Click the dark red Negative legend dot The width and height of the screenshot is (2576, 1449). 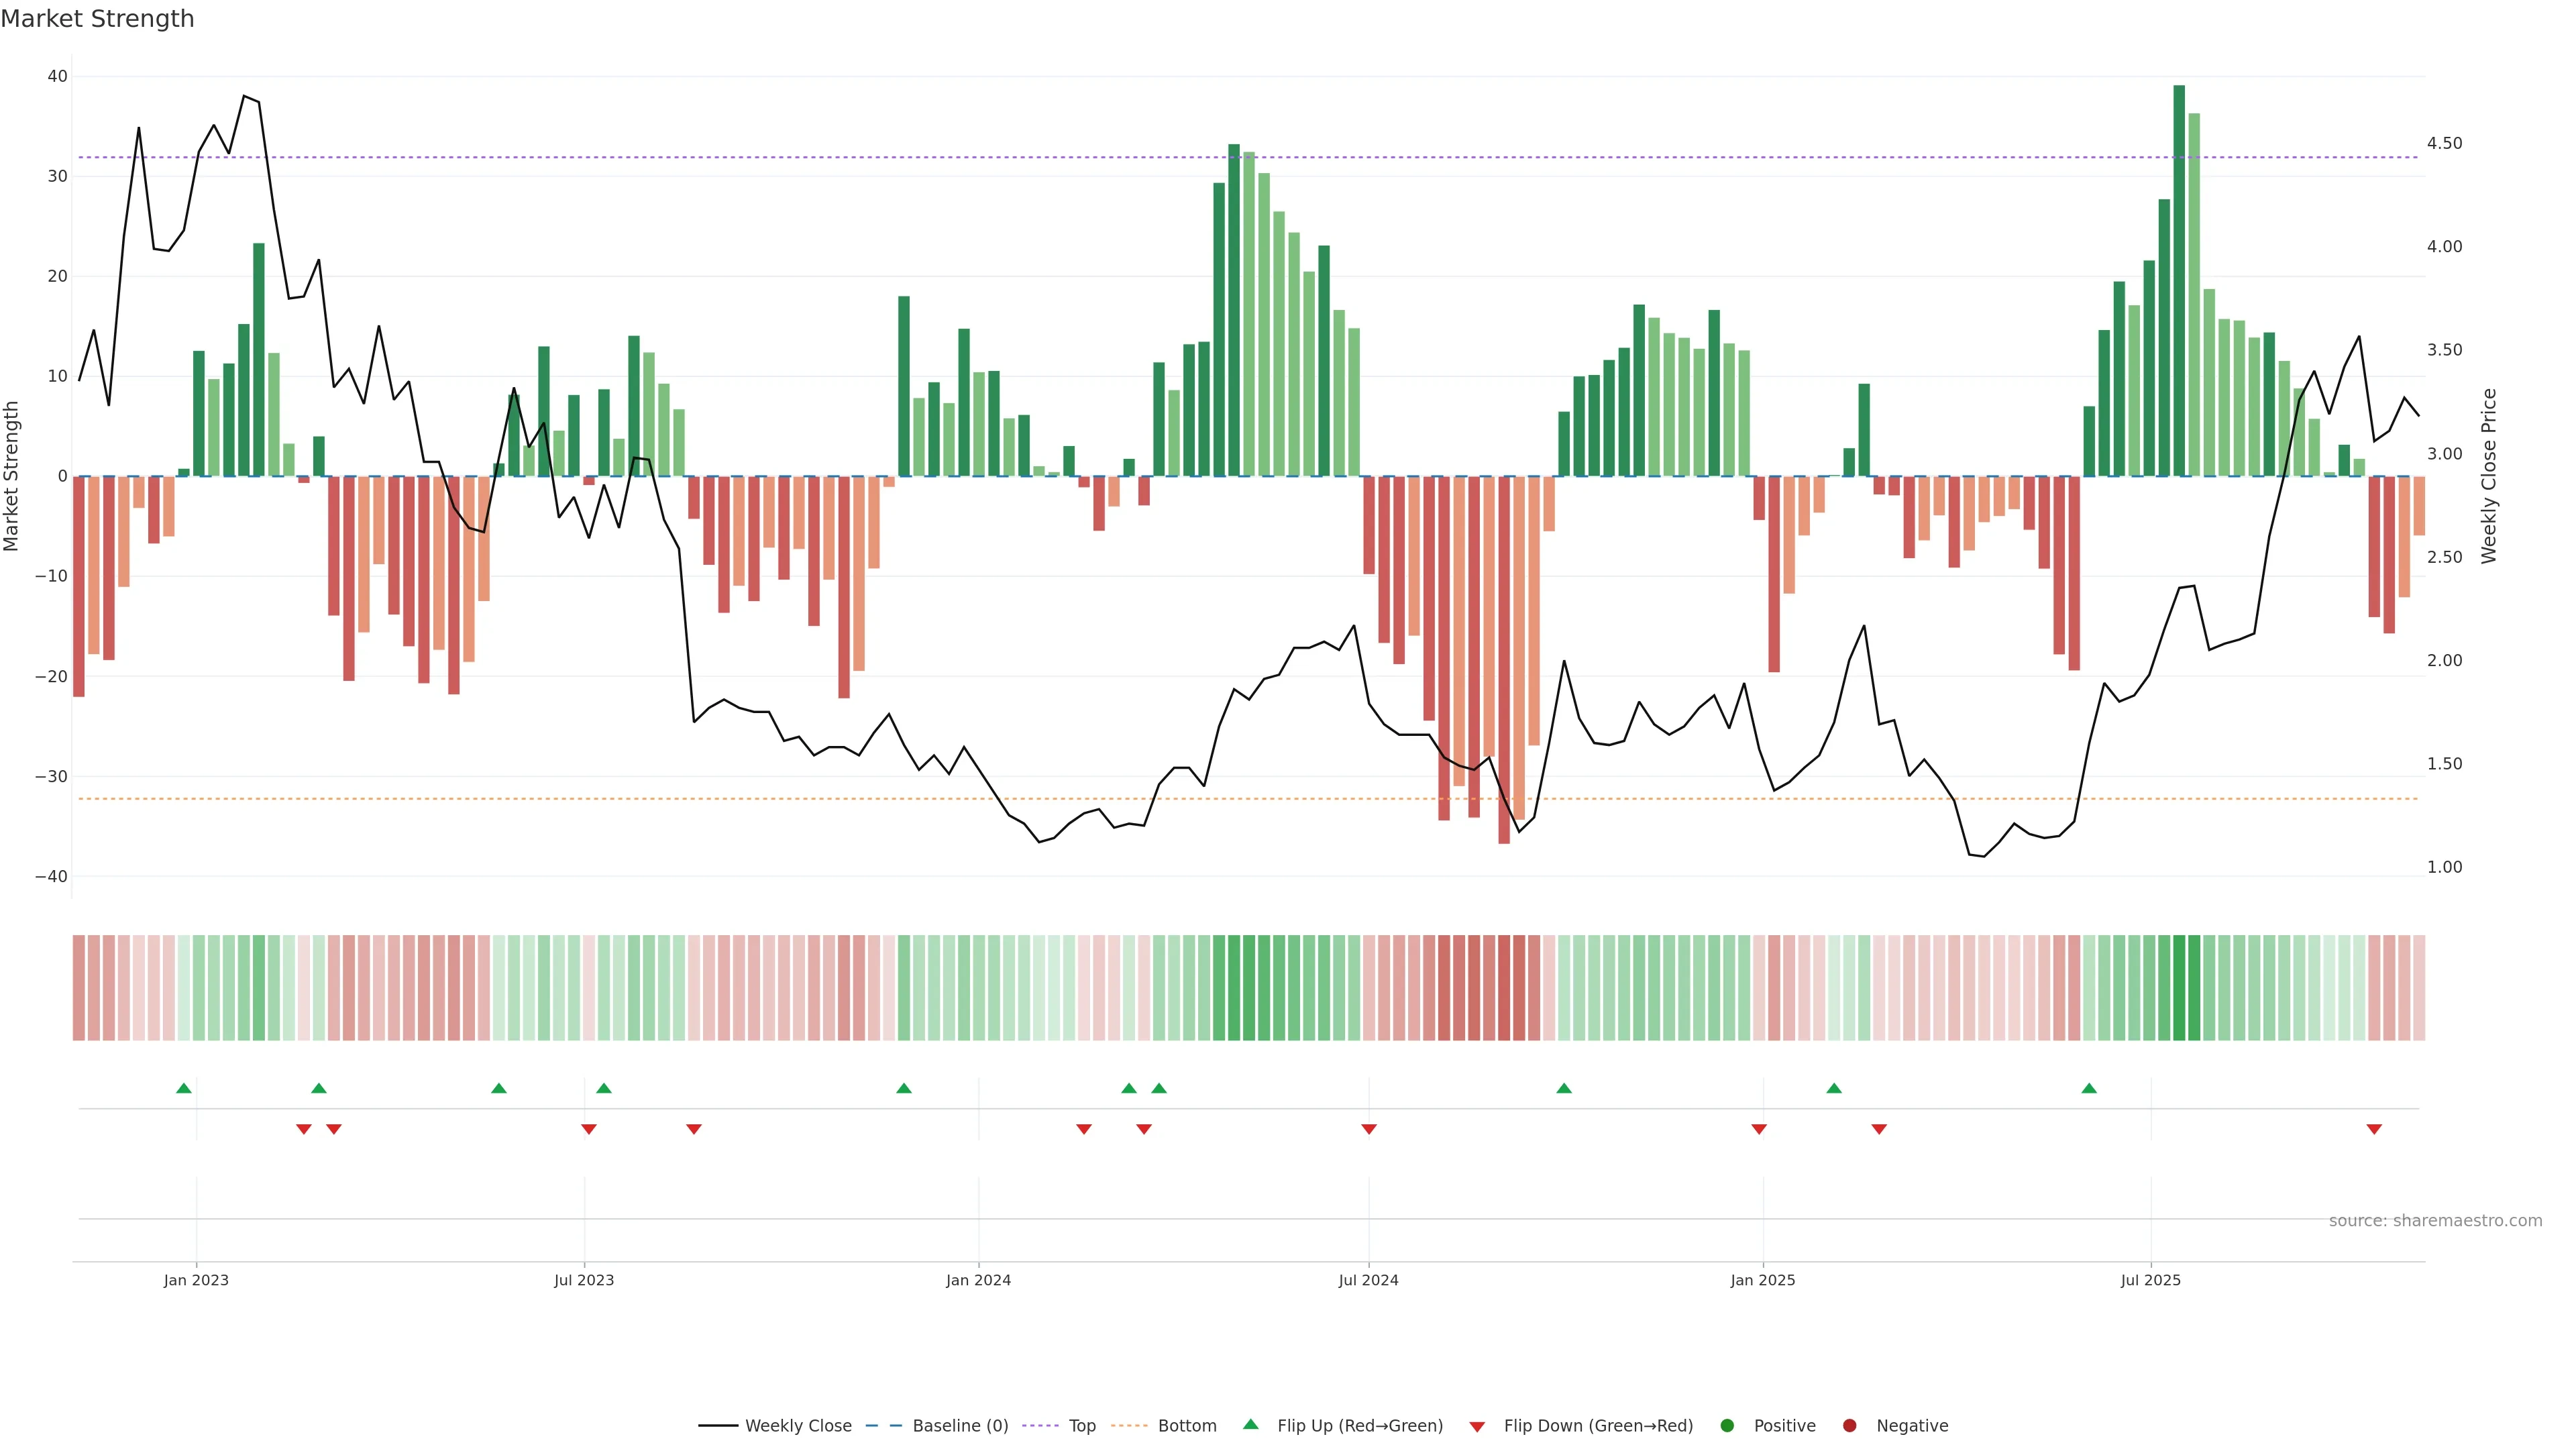[1849, 1426]
